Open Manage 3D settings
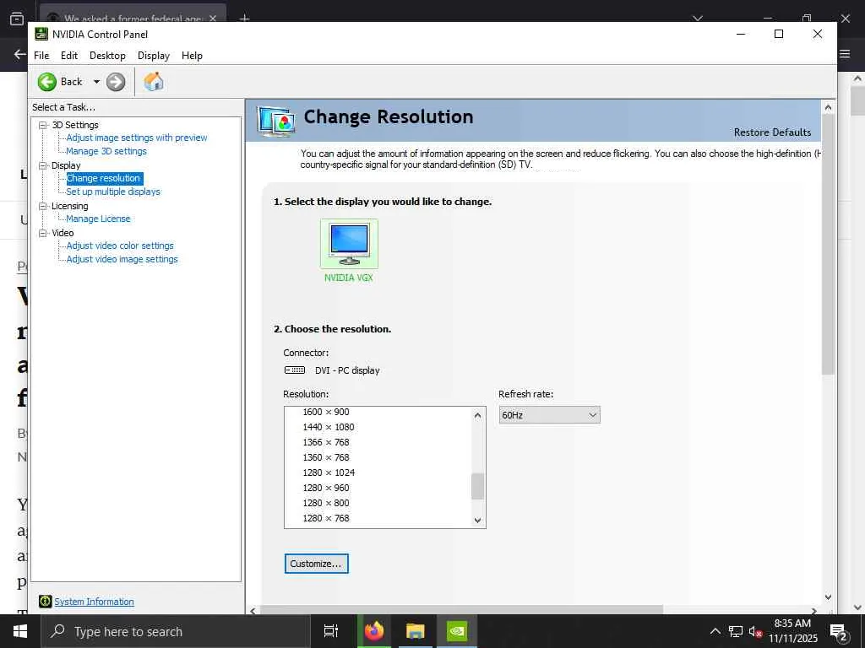865x648 pixels. [106, 151]
